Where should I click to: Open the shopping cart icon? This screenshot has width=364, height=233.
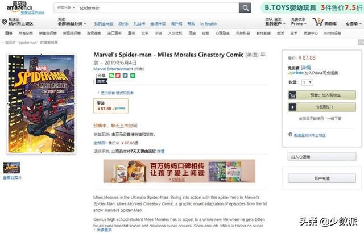click(x=317, y=22)
